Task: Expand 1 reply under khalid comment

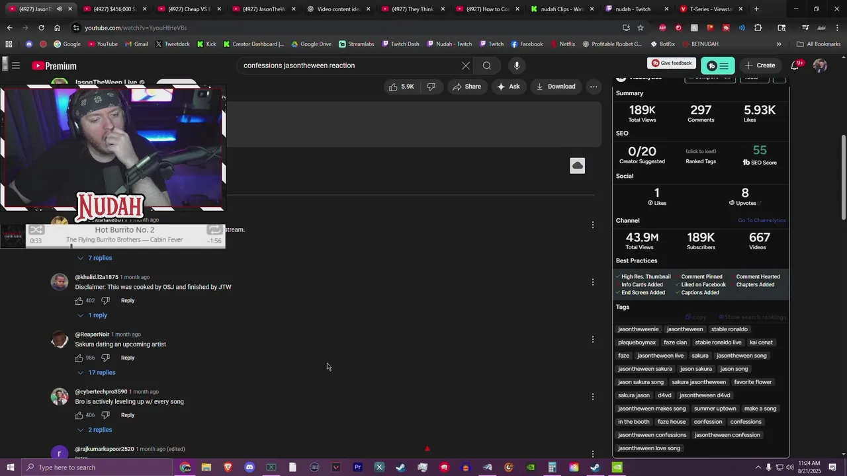Action: tap(93, 315)
